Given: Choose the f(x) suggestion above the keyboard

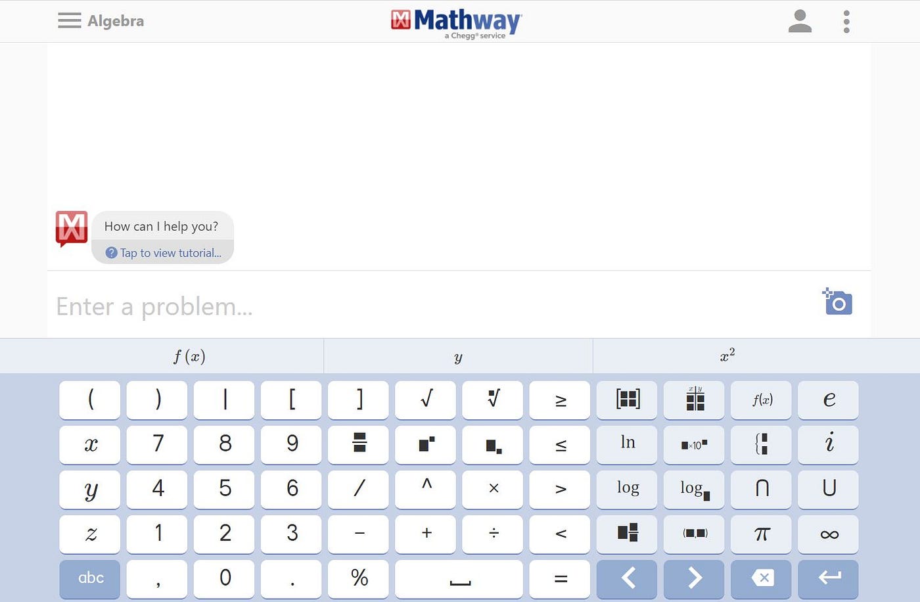Looking at the screenshot, I should (189, 357).
